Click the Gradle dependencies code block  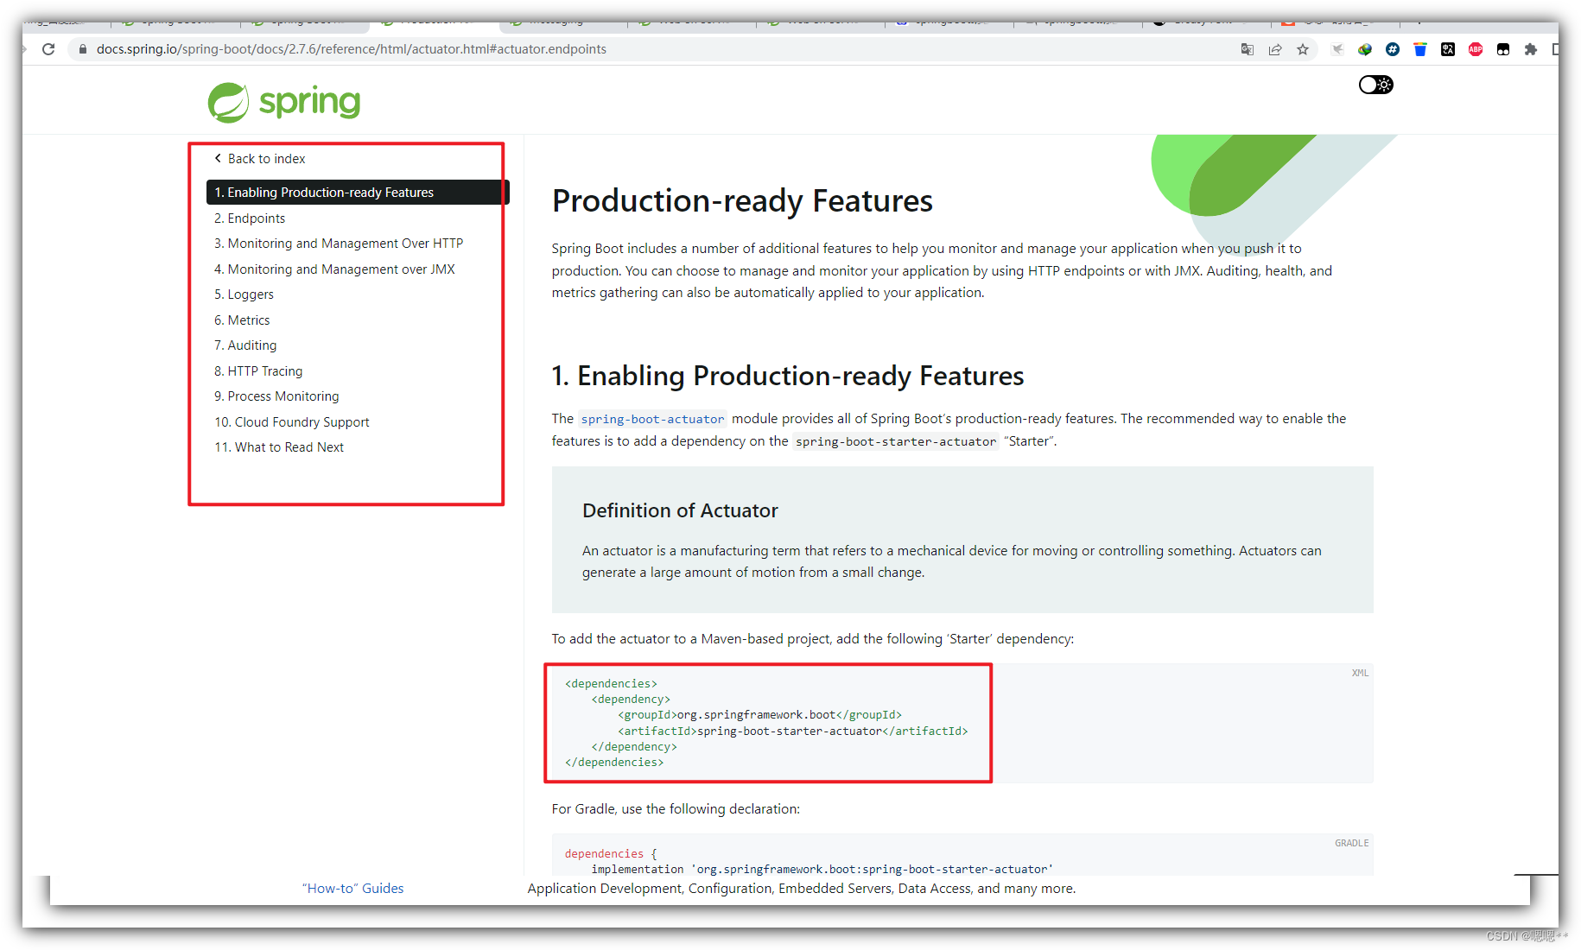(962, 855)
